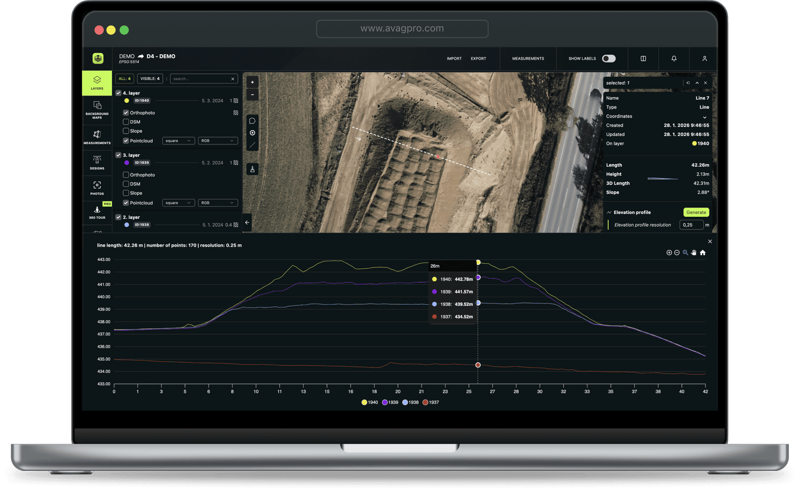The height and width of the screenshot is (490, 799).
Task: Enable DSM under 4. layer
Action: [x=126, y=122]
